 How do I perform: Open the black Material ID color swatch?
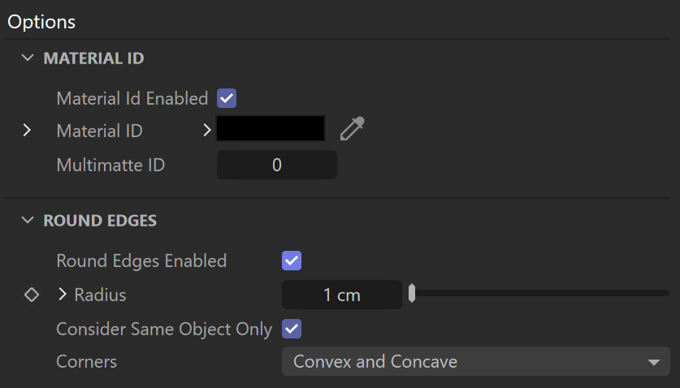[x=271, y=128]
